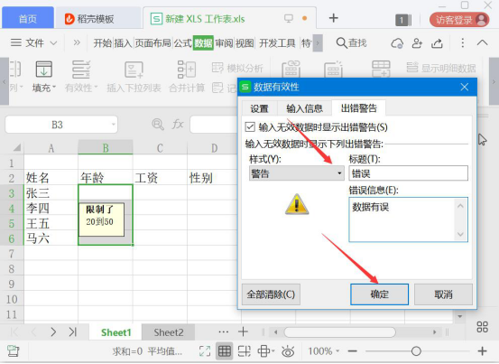Viewport: 499px width, 364px height.
Task: Switch to the Settings (设置) tab
Action: [259, 108]
